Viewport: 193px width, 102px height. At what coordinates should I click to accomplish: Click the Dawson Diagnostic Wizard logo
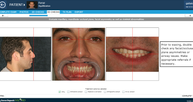pyautogui.click(x=13, y=100)
